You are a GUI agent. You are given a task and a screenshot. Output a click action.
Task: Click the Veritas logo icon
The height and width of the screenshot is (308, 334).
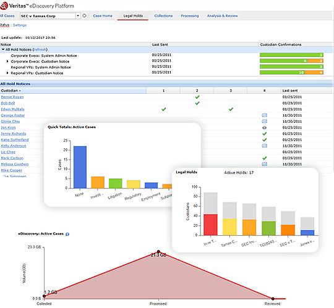[4, 6]
